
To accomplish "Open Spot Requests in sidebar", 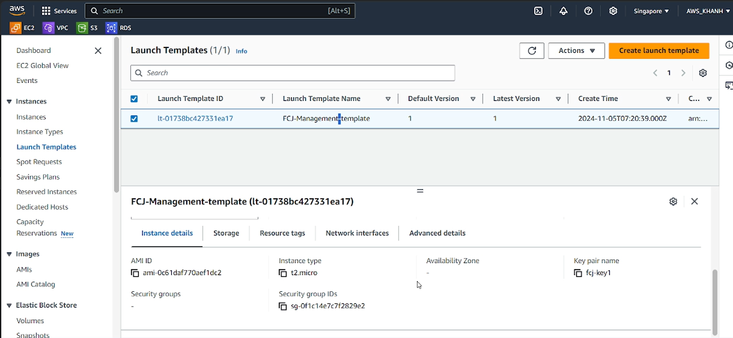I will (x=39, y=162).
